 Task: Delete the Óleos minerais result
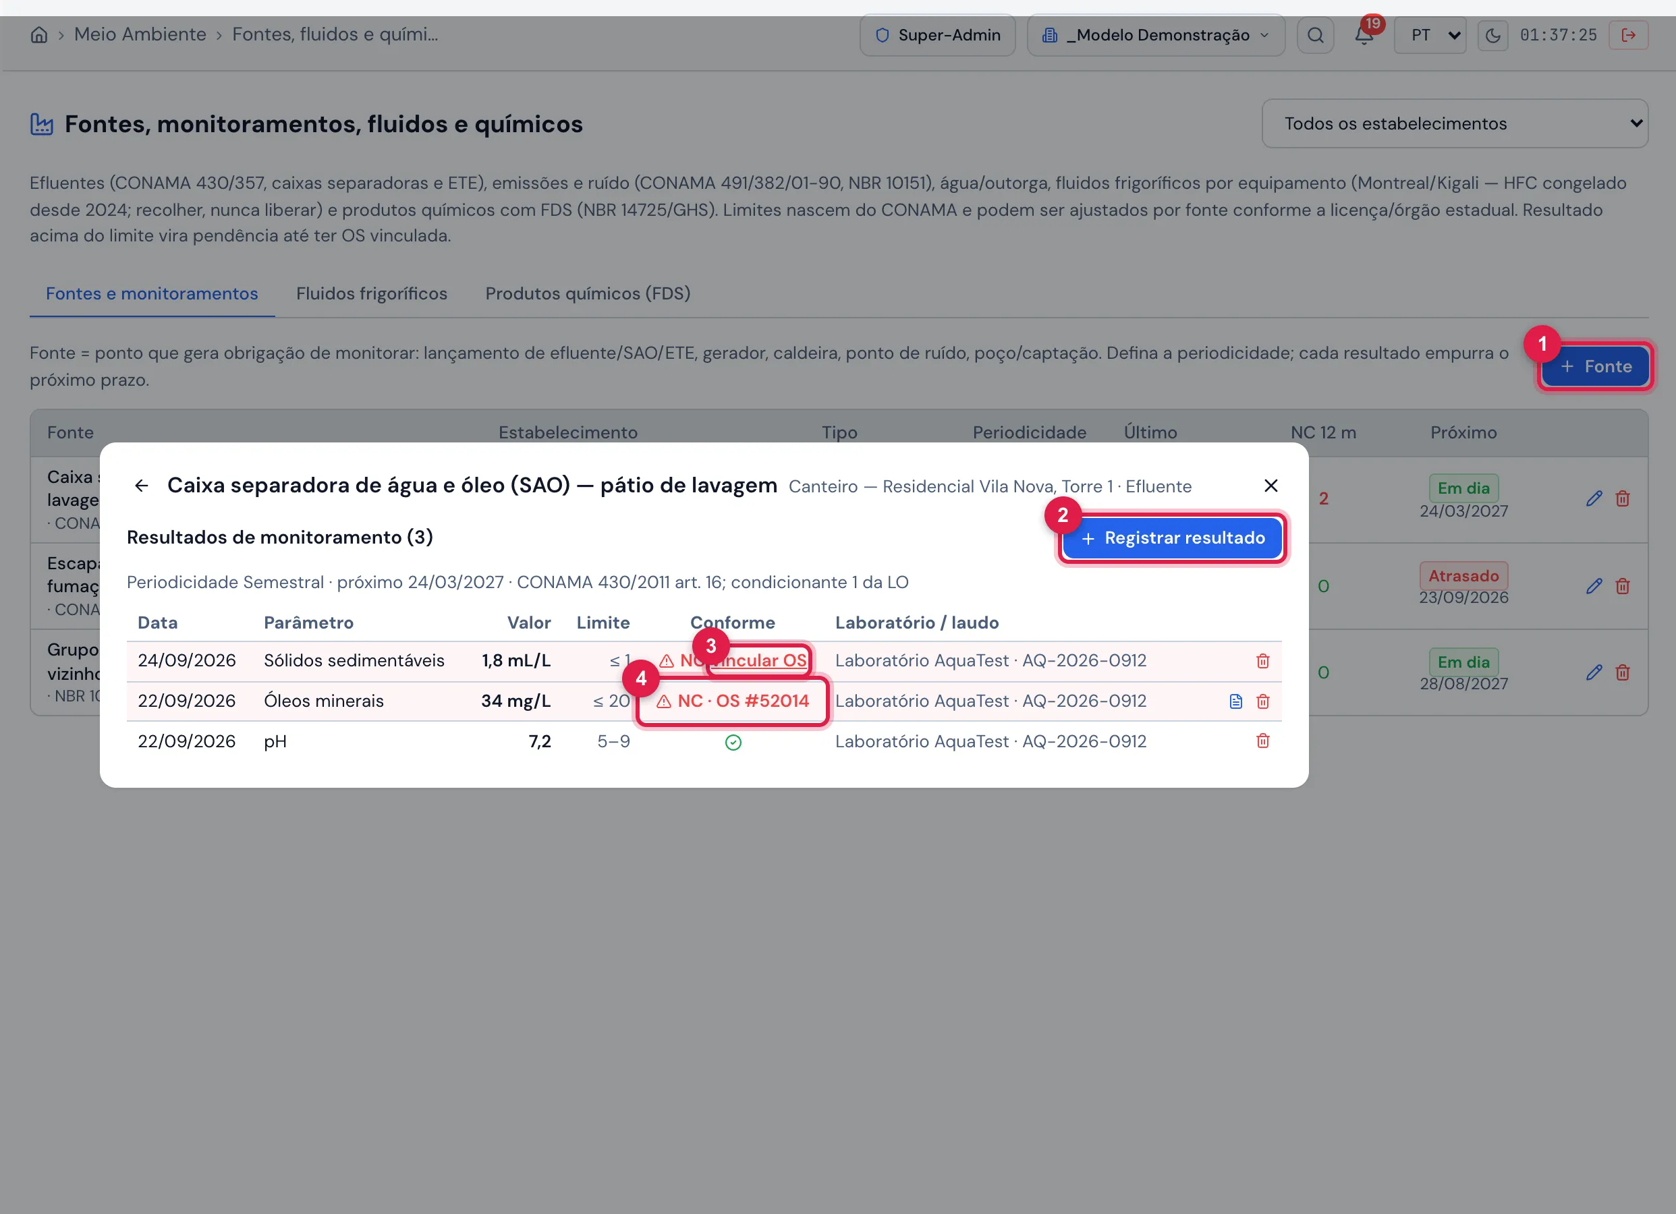point(1262,701)
